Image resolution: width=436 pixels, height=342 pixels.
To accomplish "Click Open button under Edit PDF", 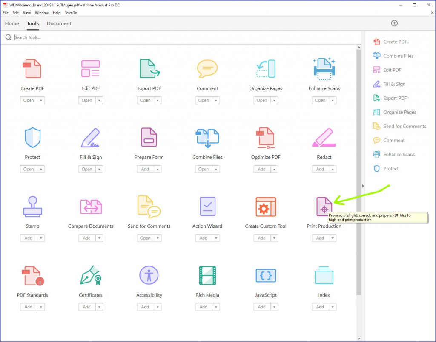I will (x=87, y=100).
